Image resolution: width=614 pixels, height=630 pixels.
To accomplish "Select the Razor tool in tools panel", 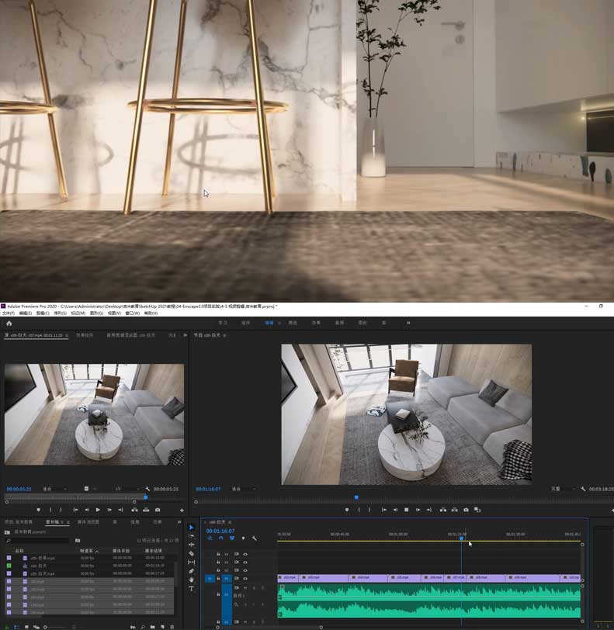I will (192, 553).
